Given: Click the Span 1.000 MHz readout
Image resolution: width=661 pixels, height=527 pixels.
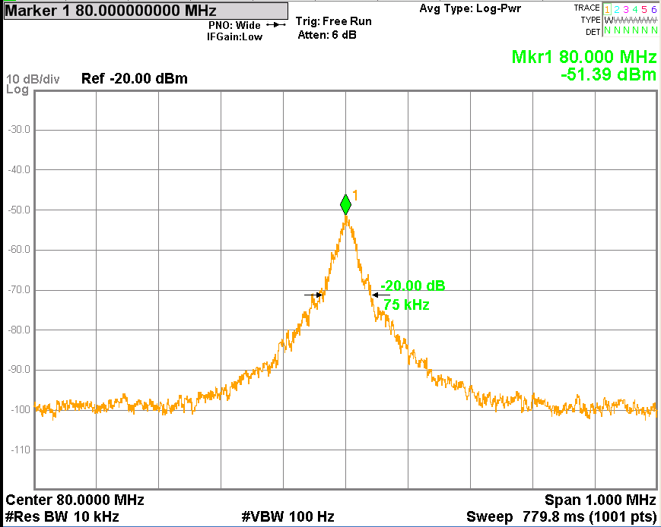Looking at the screenshot, I should point(599,500).
